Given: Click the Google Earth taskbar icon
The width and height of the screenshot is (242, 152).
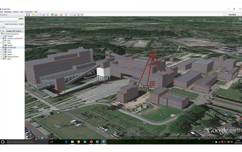Looking at the screenshot, I should tap(104, 142).
